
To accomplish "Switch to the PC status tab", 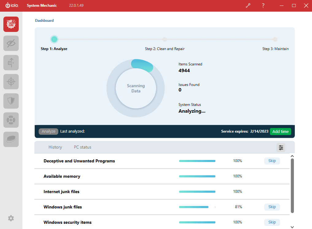I will click(x=82, y=147).
